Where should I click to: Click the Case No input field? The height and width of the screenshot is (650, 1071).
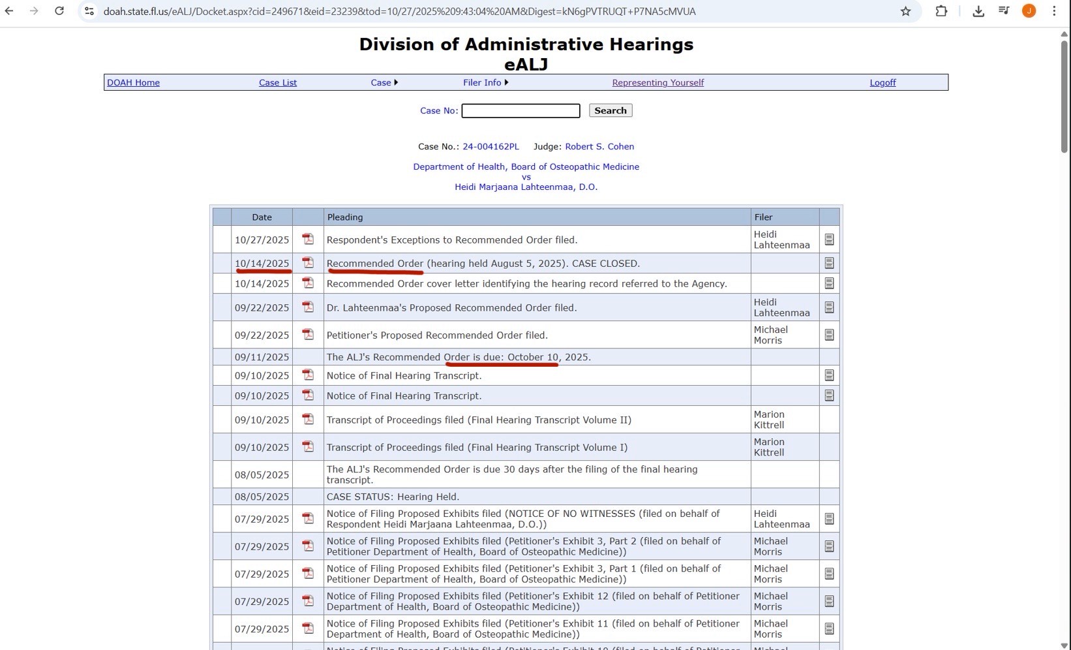click(x=520, y=111)
